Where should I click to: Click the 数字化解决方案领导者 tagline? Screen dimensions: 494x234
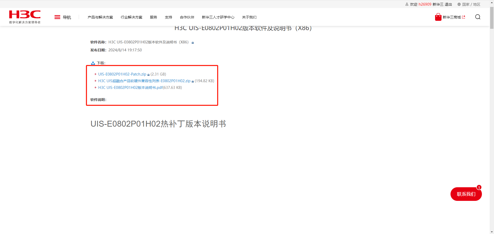(25, 22)
